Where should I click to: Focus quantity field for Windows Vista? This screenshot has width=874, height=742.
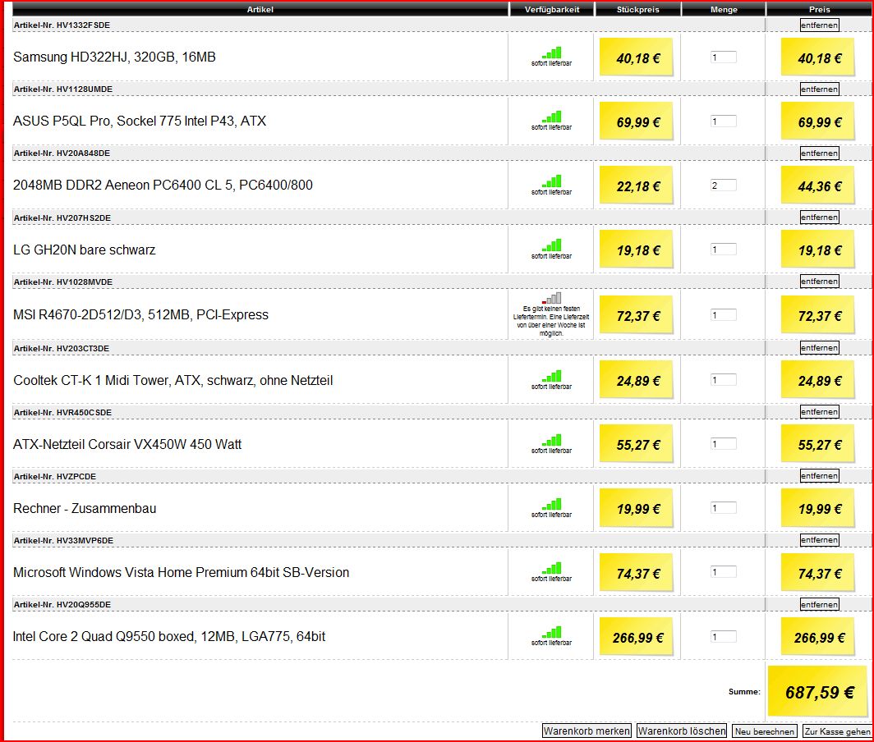click(724, 572)
